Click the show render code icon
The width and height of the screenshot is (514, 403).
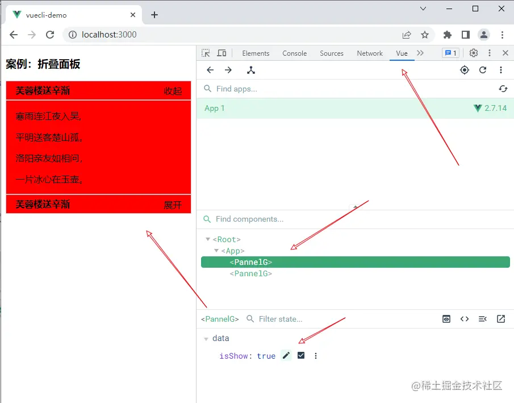pos(483,319)
